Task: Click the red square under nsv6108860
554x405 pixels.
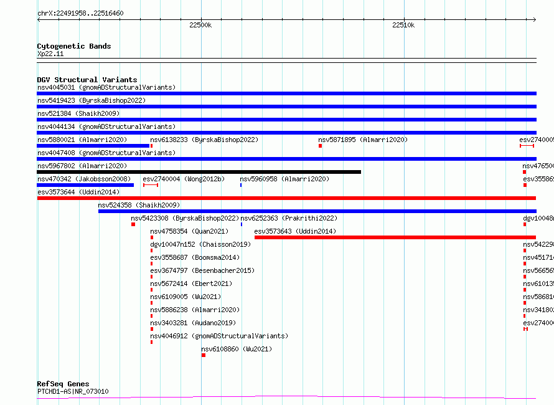Action: (x=204, y=355)
